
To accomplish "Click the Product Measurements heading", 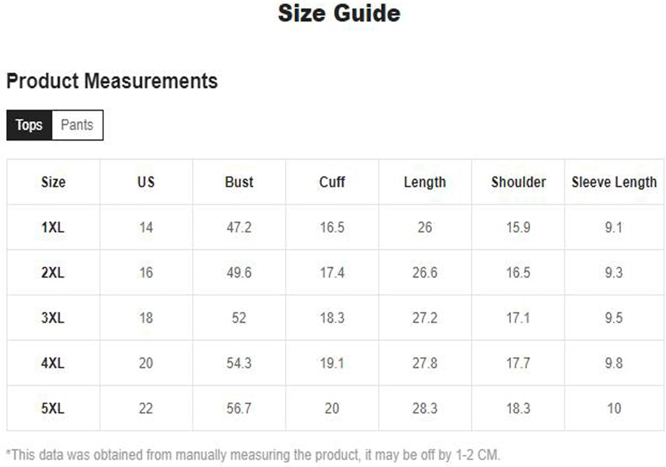I will tap(112, 81).
